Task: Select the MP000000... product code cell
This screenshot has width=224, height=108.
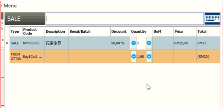Action: pos(33,43)
